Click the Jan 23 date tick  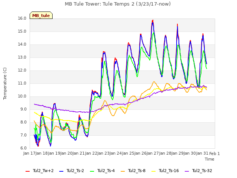pyautogui.click(x=103, y=154)
